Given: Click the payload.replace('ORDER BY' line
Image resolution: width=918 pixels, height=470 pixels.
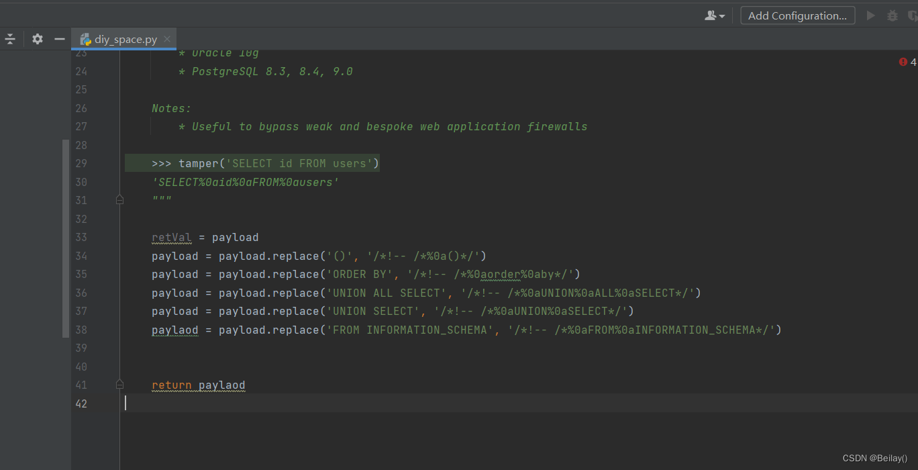Looking at the screenshot, I should coord(366,274).
